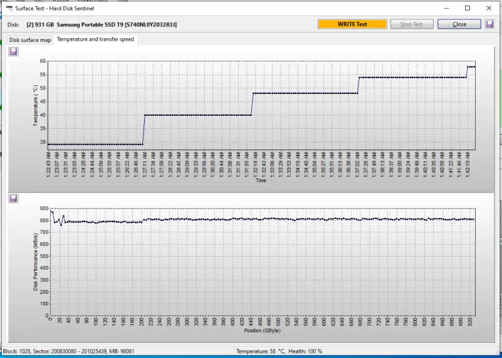Click the Time axis label under temperature graph

click(x=261, y=180)
